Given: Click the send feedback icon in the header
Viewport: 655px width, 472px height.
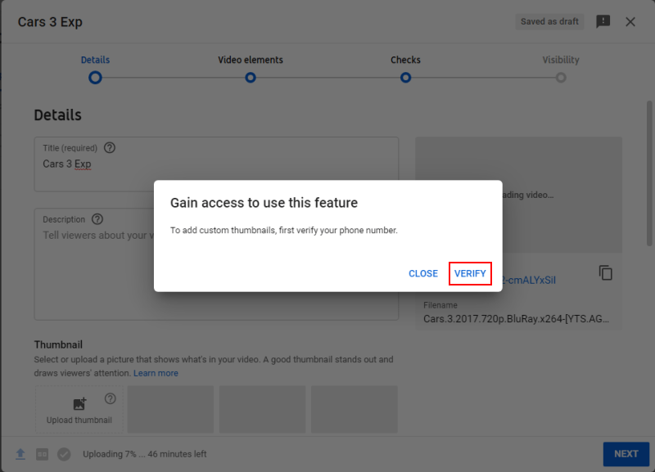Looking at the screenshot, I should (603, 22).
